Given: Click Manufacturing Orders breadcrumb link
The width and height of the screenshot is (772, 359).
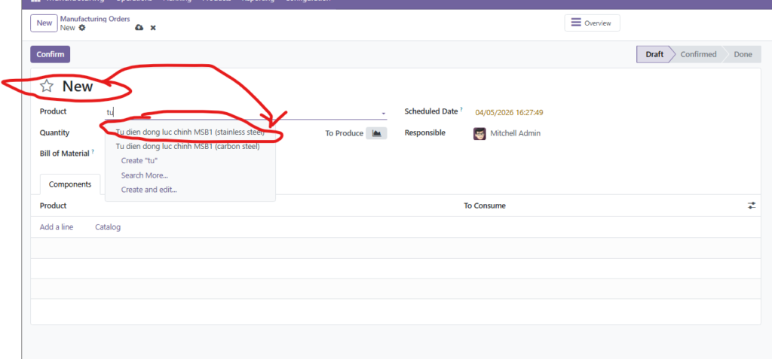Looking at the screenshot, I should pos(94,19).
